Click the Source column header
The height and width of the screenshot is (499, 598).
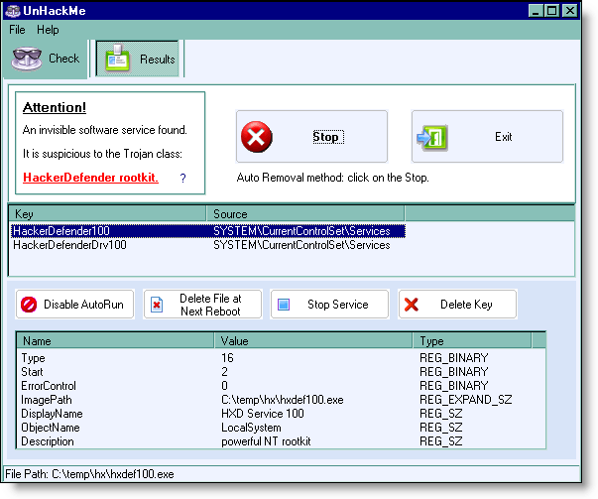tap(304, 214)
